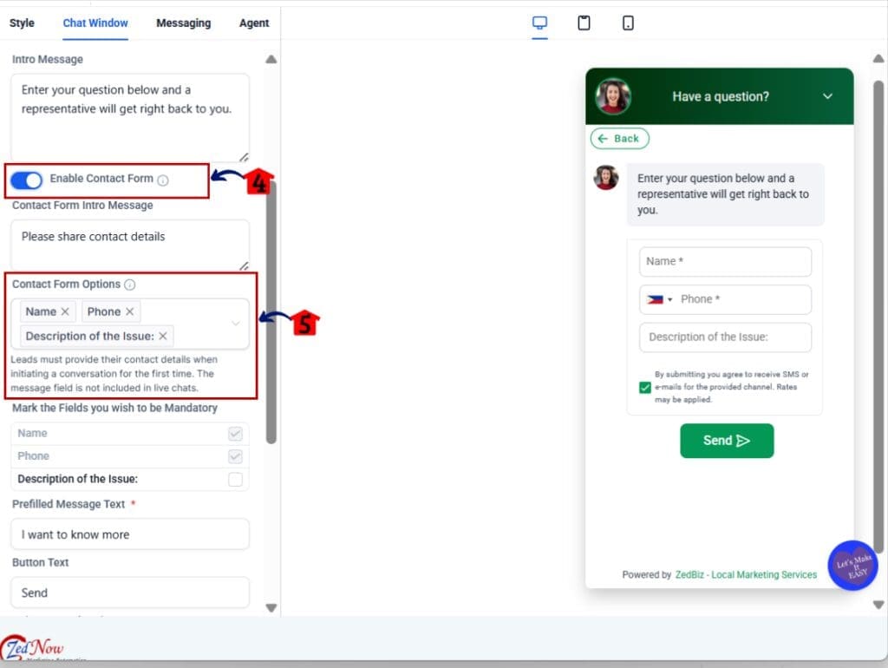This screenshot has height=668, width=888.
Task: Switch preview to desktop view
Action: pos(540,23)
